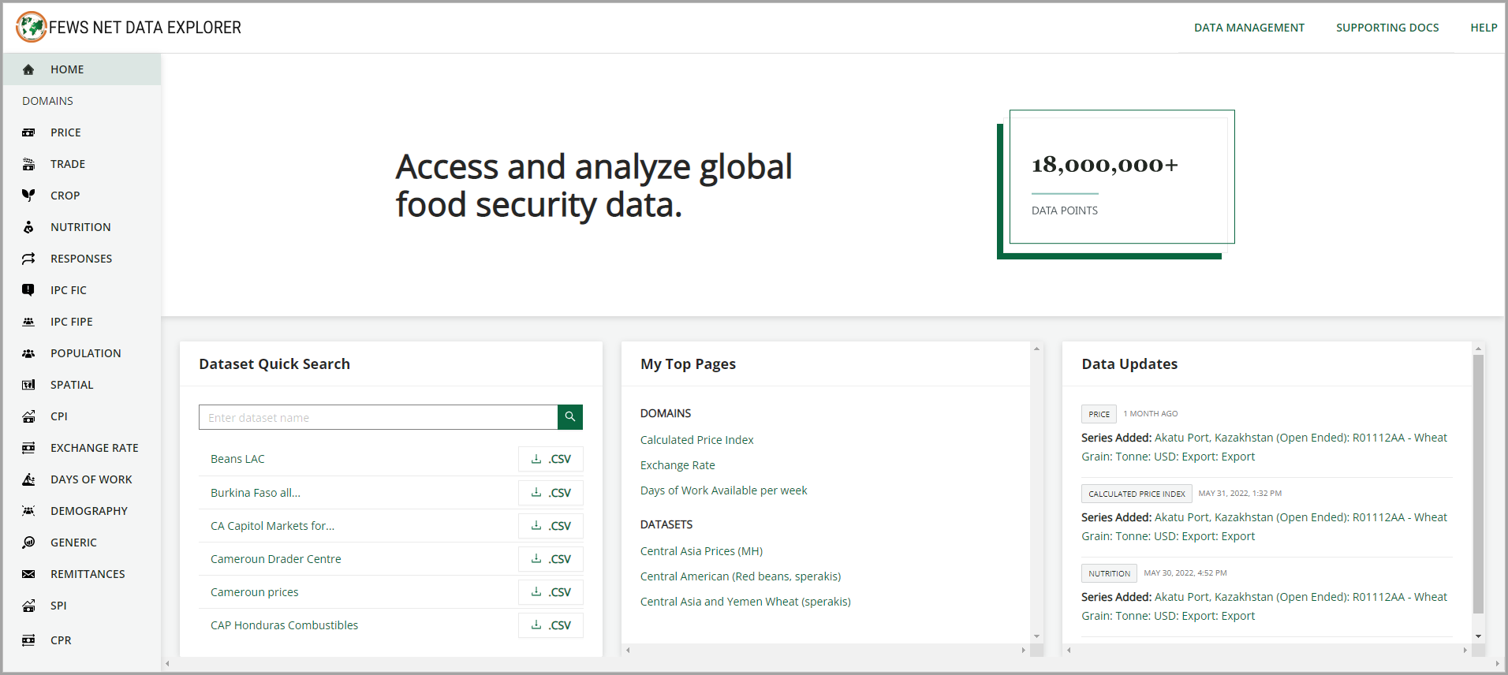1508x675 pixels.
Task: Click the Data Updates vertical scrollbar
Action: [1478, 484]
